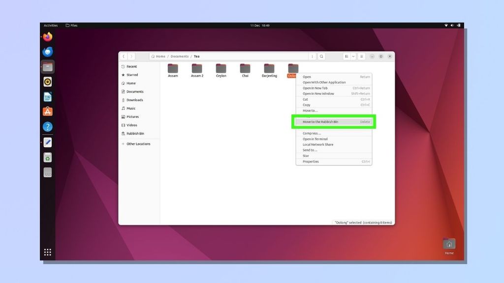This screenshot has width=504, height=283.
Task: Switch to list view in Files
Action: [347, 57]
